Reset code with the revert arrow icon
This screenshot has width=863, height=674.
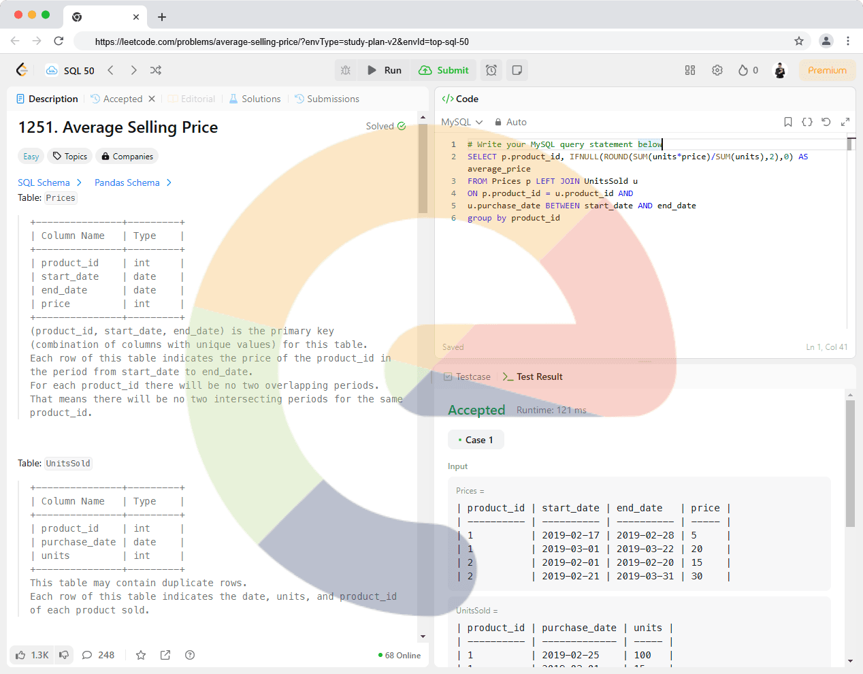826,122
